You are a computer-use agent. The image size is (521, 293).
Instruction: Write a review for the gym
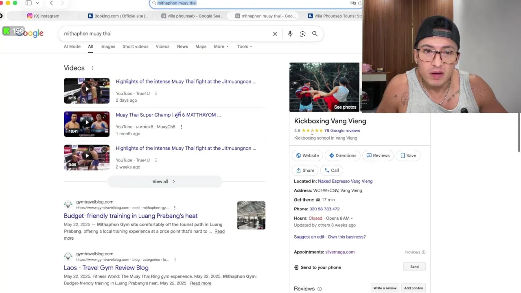(385, 288)
